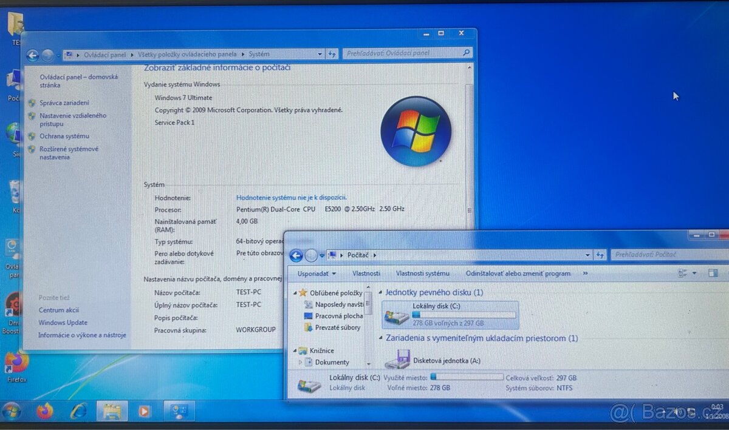Click Správca zariadení shield icon
The image size is (729, 430).
point(32,103)
